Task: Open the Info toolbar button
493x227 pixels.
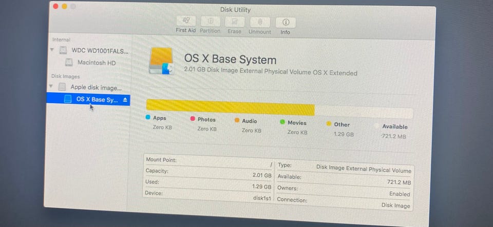Action: point(286,23)
